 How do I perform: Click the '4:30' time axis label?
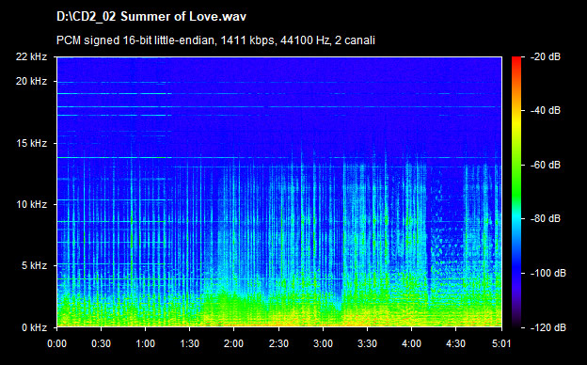(455, 343)
